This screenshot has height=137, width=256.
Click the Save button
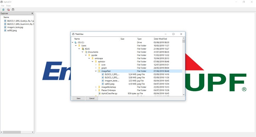click(x=78, y=98)
